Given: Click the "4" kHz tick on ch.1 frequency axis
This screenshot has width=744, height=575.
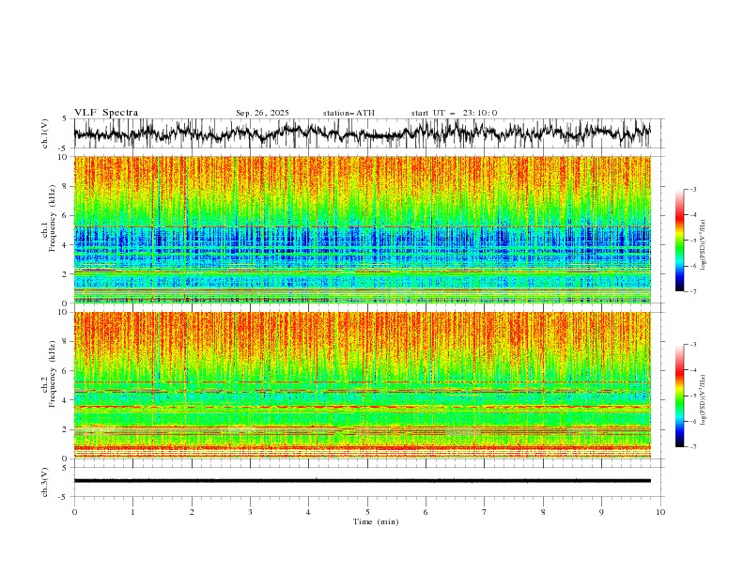Looking at the screenshot, I should (66, 245).
